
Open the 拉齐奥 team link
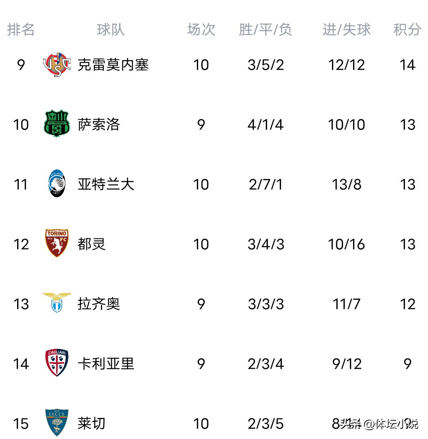click(x=99, y=304)
